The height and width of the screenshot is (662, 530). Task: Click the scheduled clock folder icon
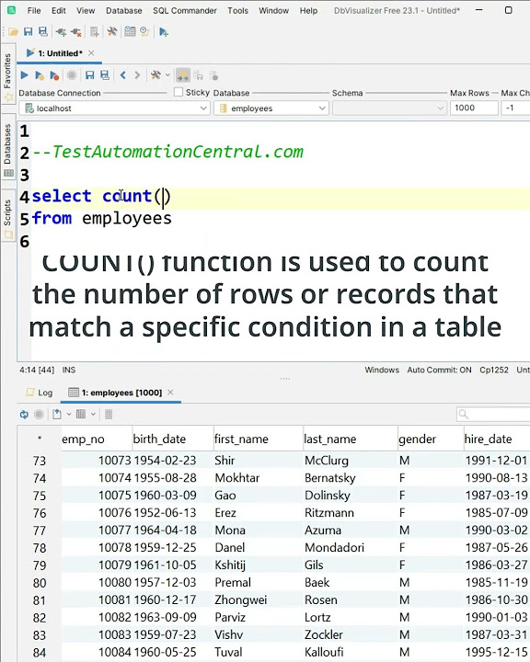(144, 31)
